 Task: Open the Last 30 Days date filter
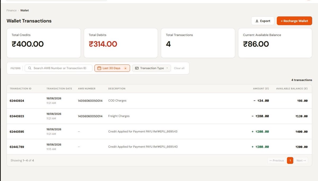[112, 68]
